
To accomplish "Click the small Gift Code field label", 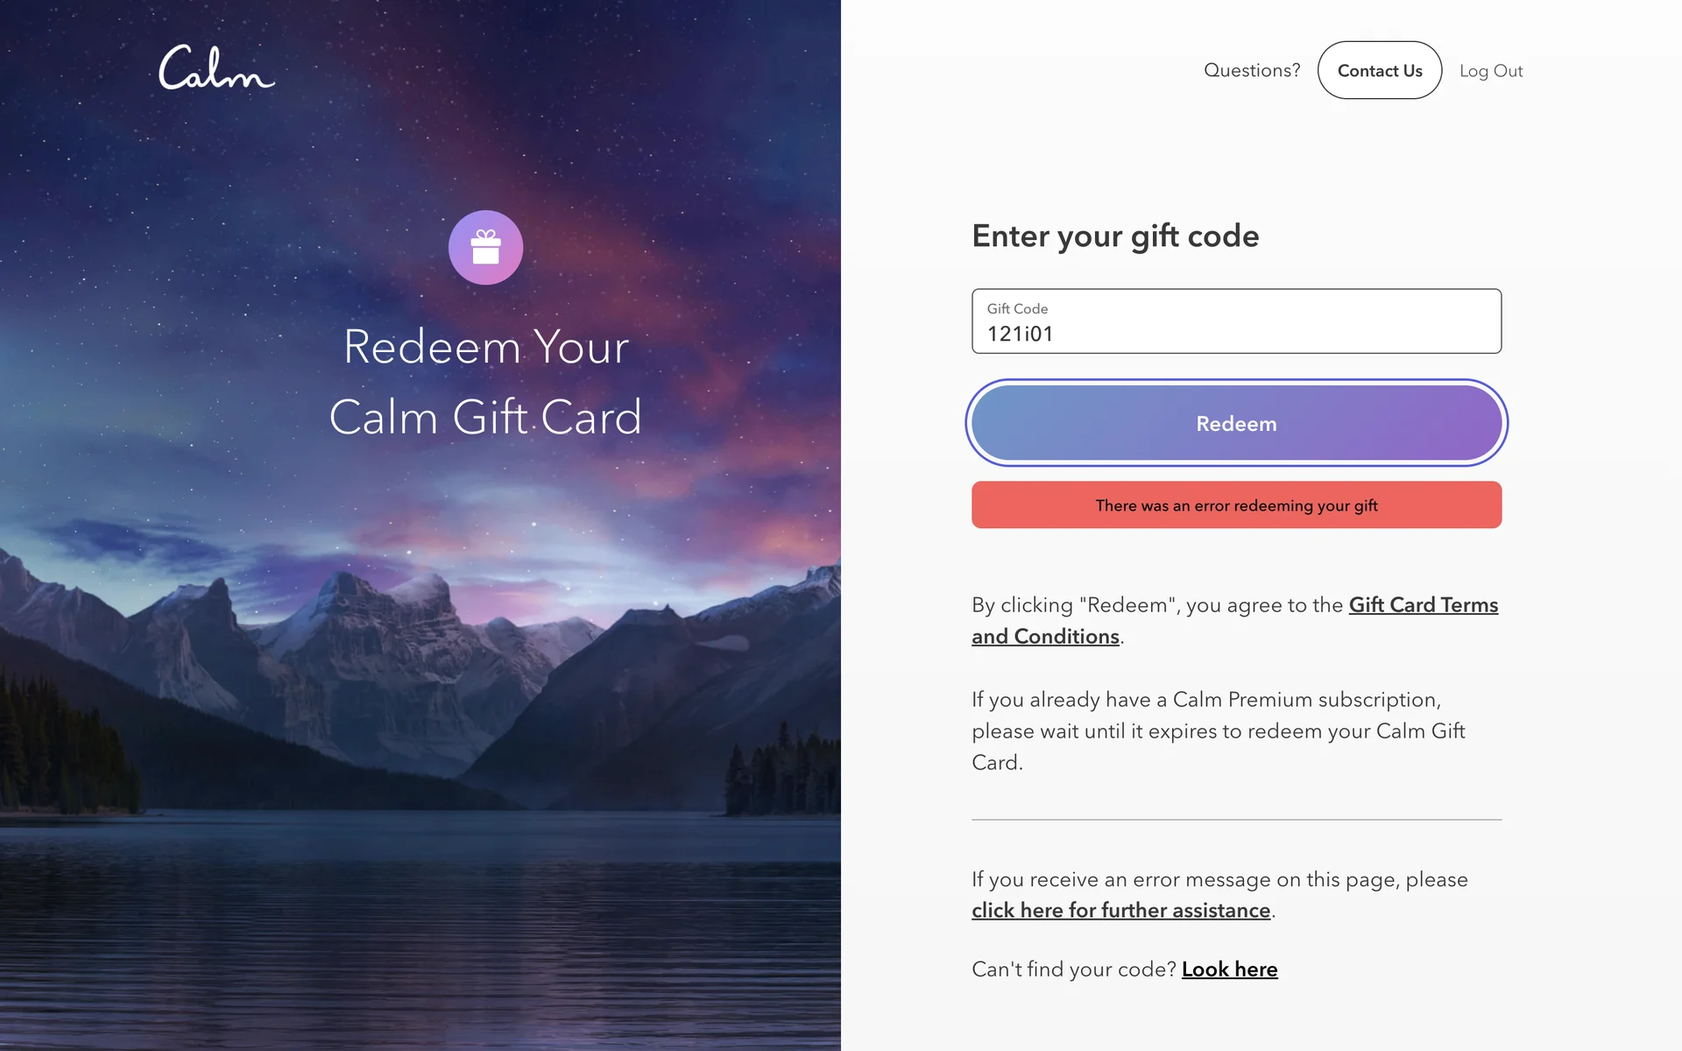I will (x=1017, y=308).
